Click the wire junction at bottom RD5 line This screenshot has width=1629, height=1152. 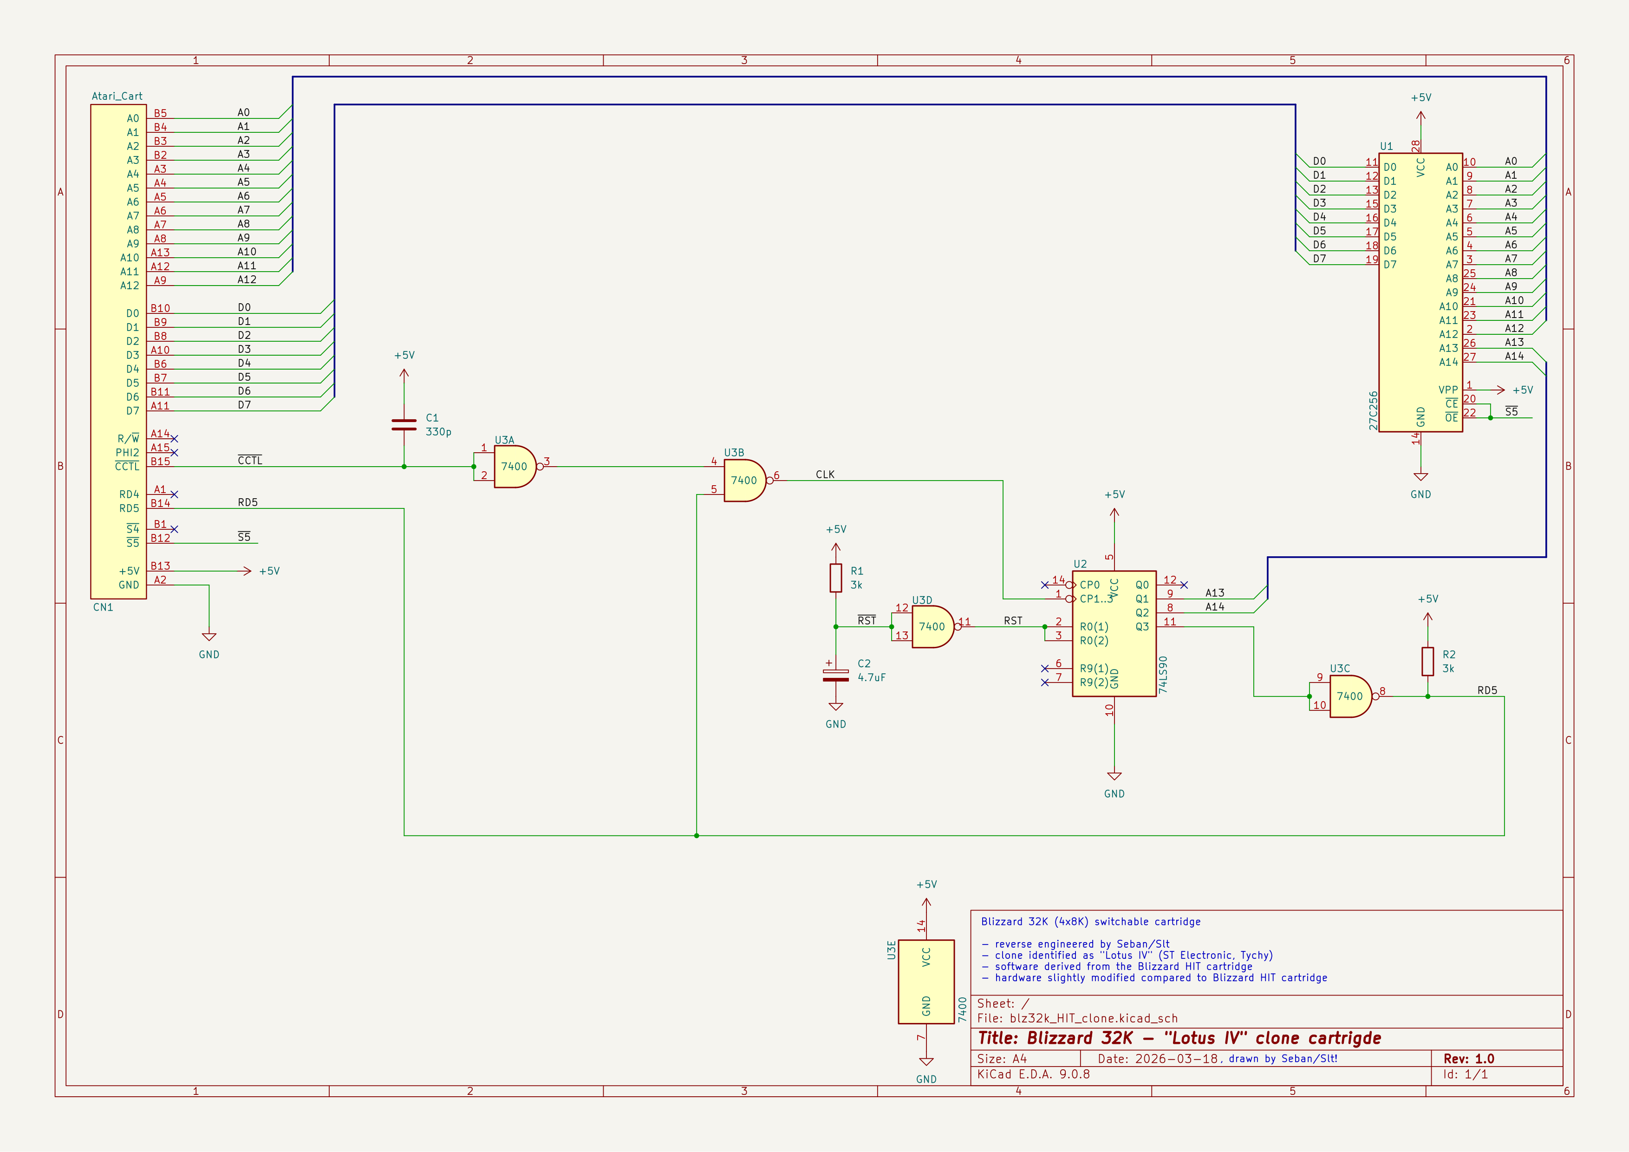(697, 836)
